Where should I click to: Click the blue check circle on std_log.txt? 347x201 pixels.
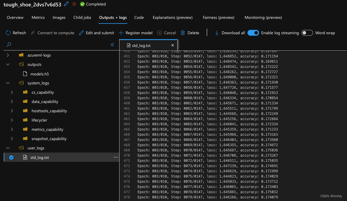pos(11,157)
